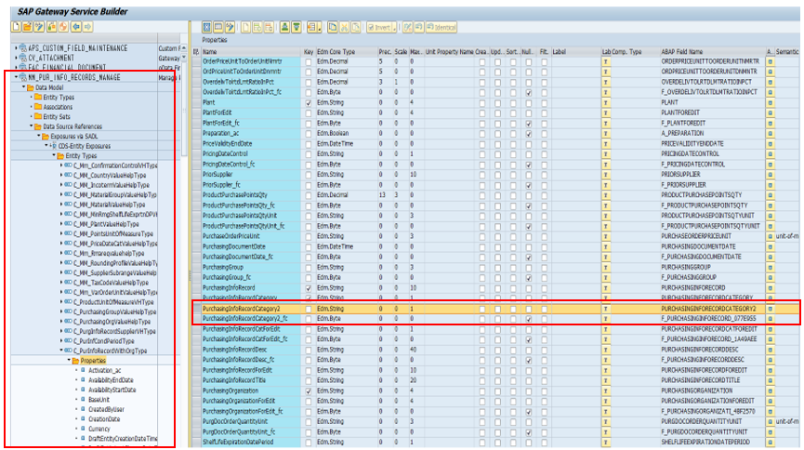Click the details view icon in the grid toolbar
Image resolution: width=804 pixels, height=450 pixels.
coord(217,27)
